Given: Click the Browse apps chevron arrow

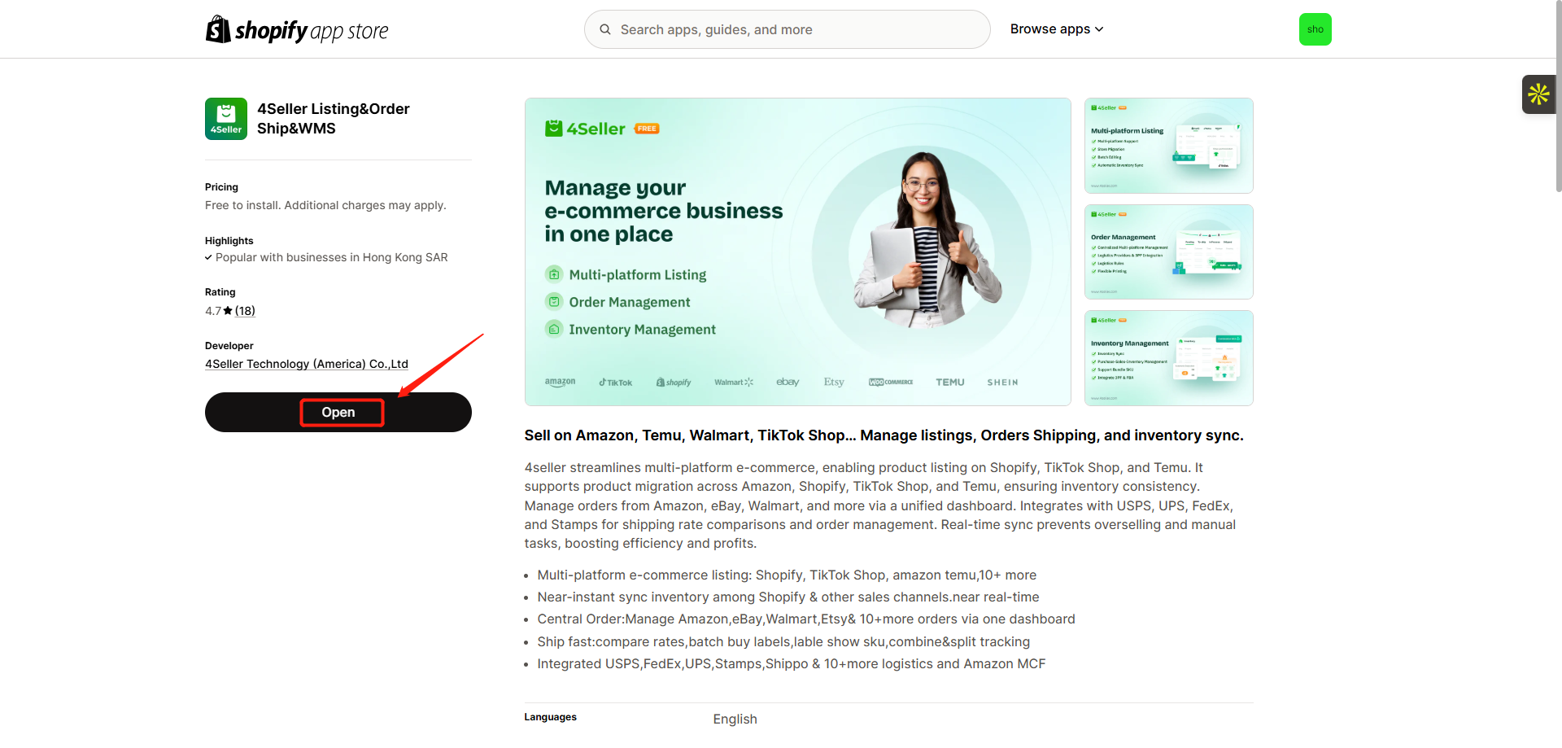Looking at the screenshot, I should [x=1100, y=29].
